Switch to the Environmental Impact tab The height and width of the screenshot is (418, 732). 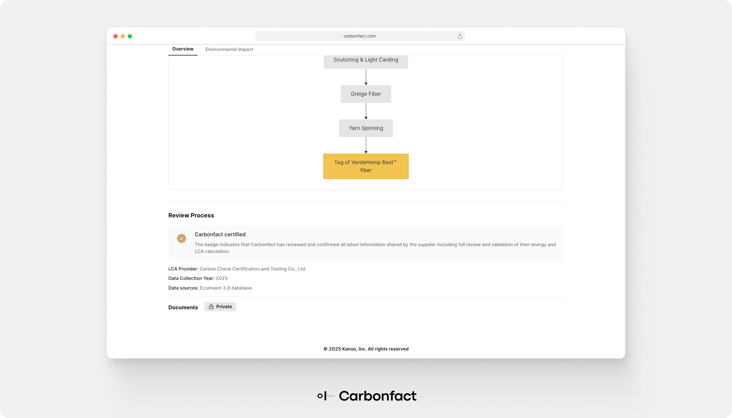click(229, 49)
